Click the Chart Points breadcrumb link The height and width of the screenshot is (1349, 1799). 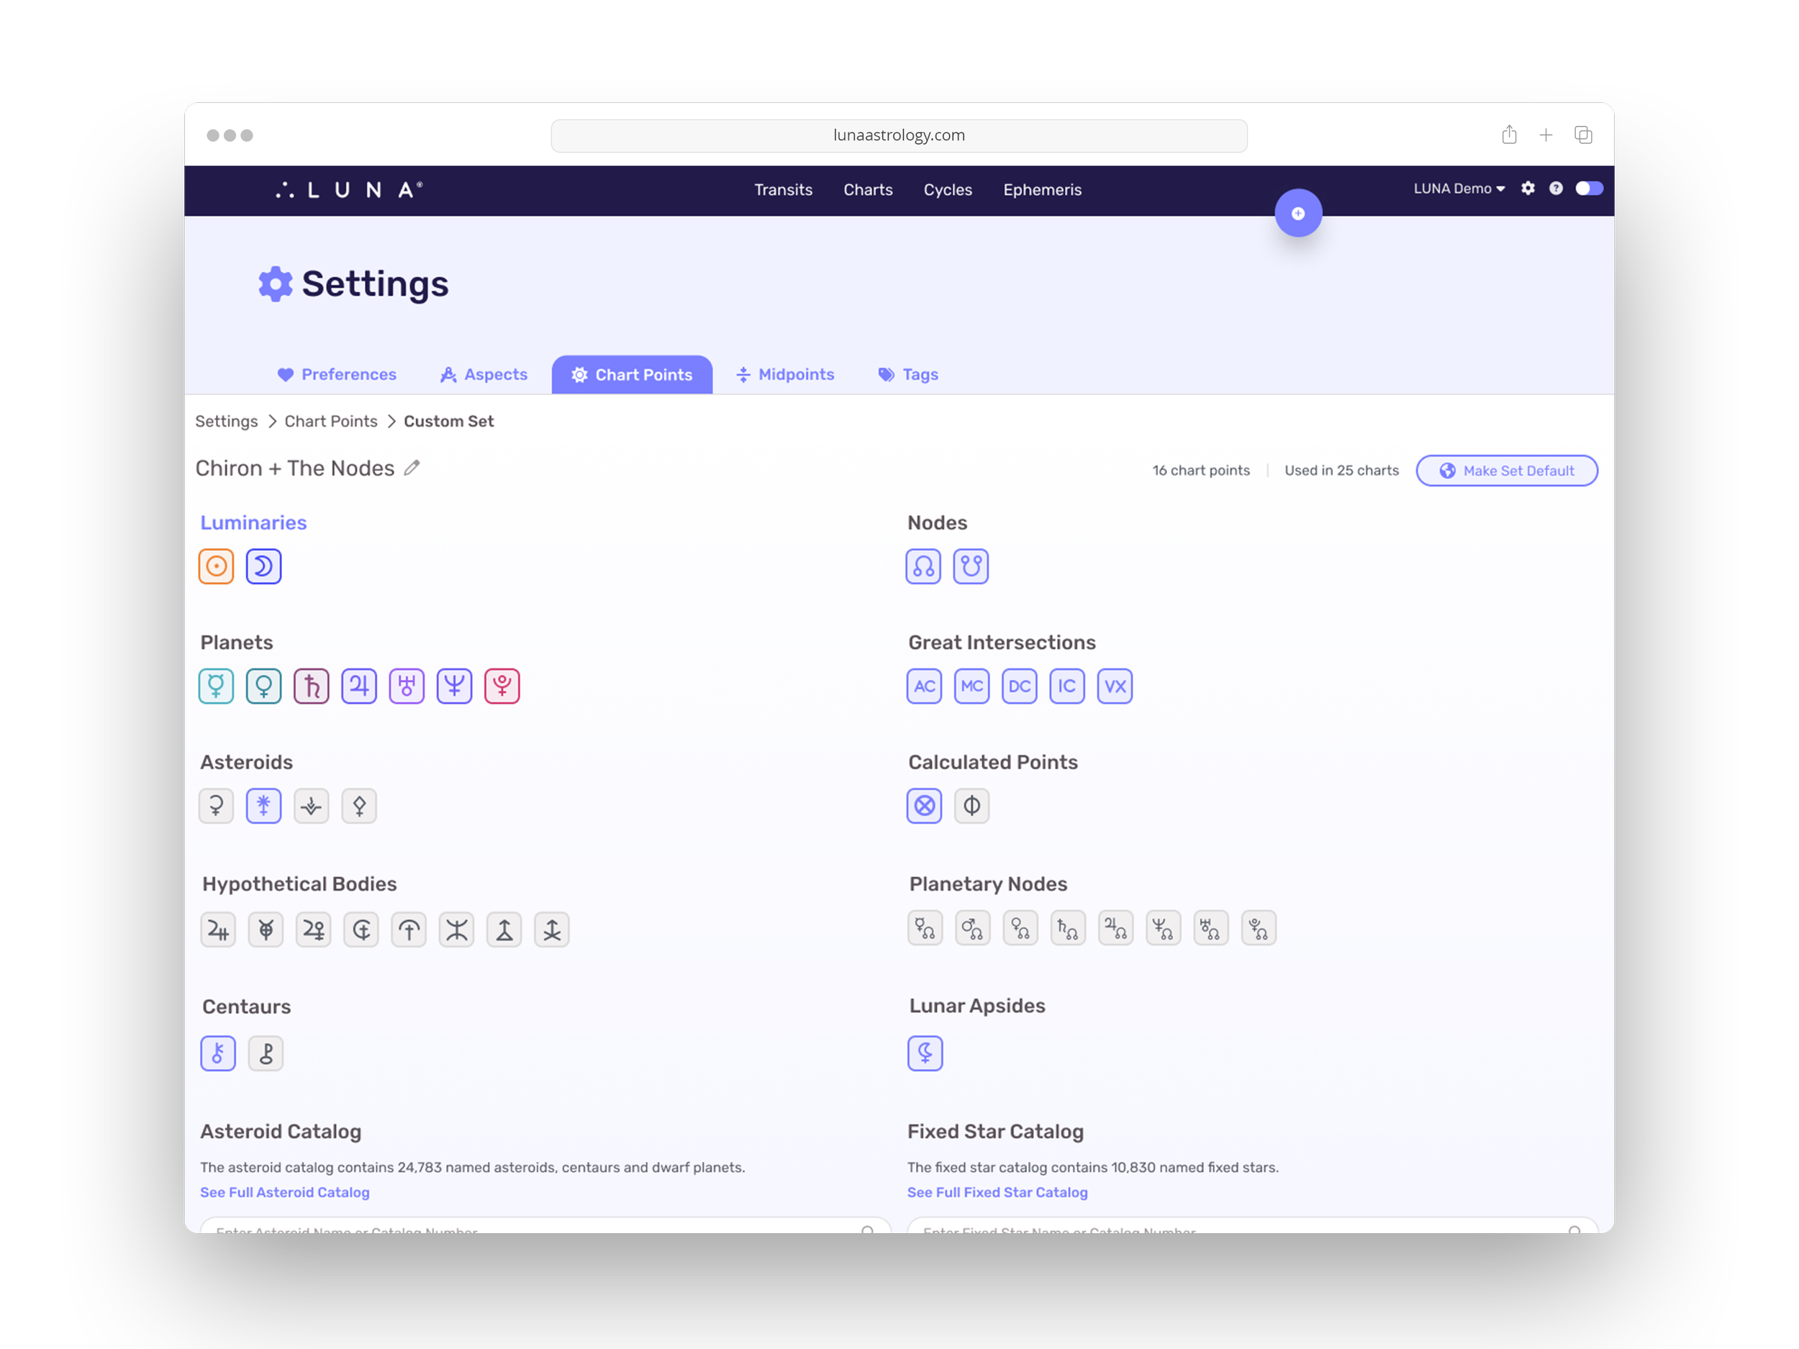tap(330, 421)
